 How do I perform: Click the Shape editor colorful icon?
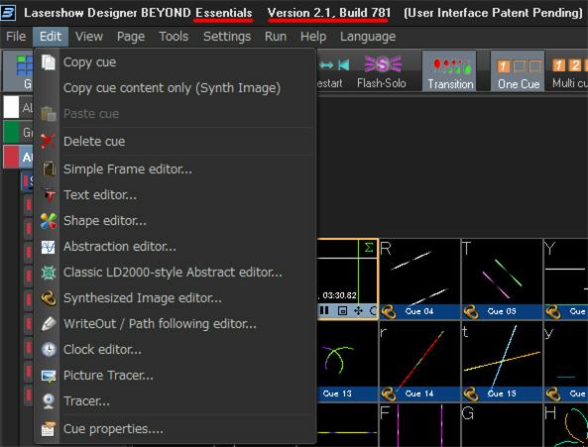(x=49, y=221)
